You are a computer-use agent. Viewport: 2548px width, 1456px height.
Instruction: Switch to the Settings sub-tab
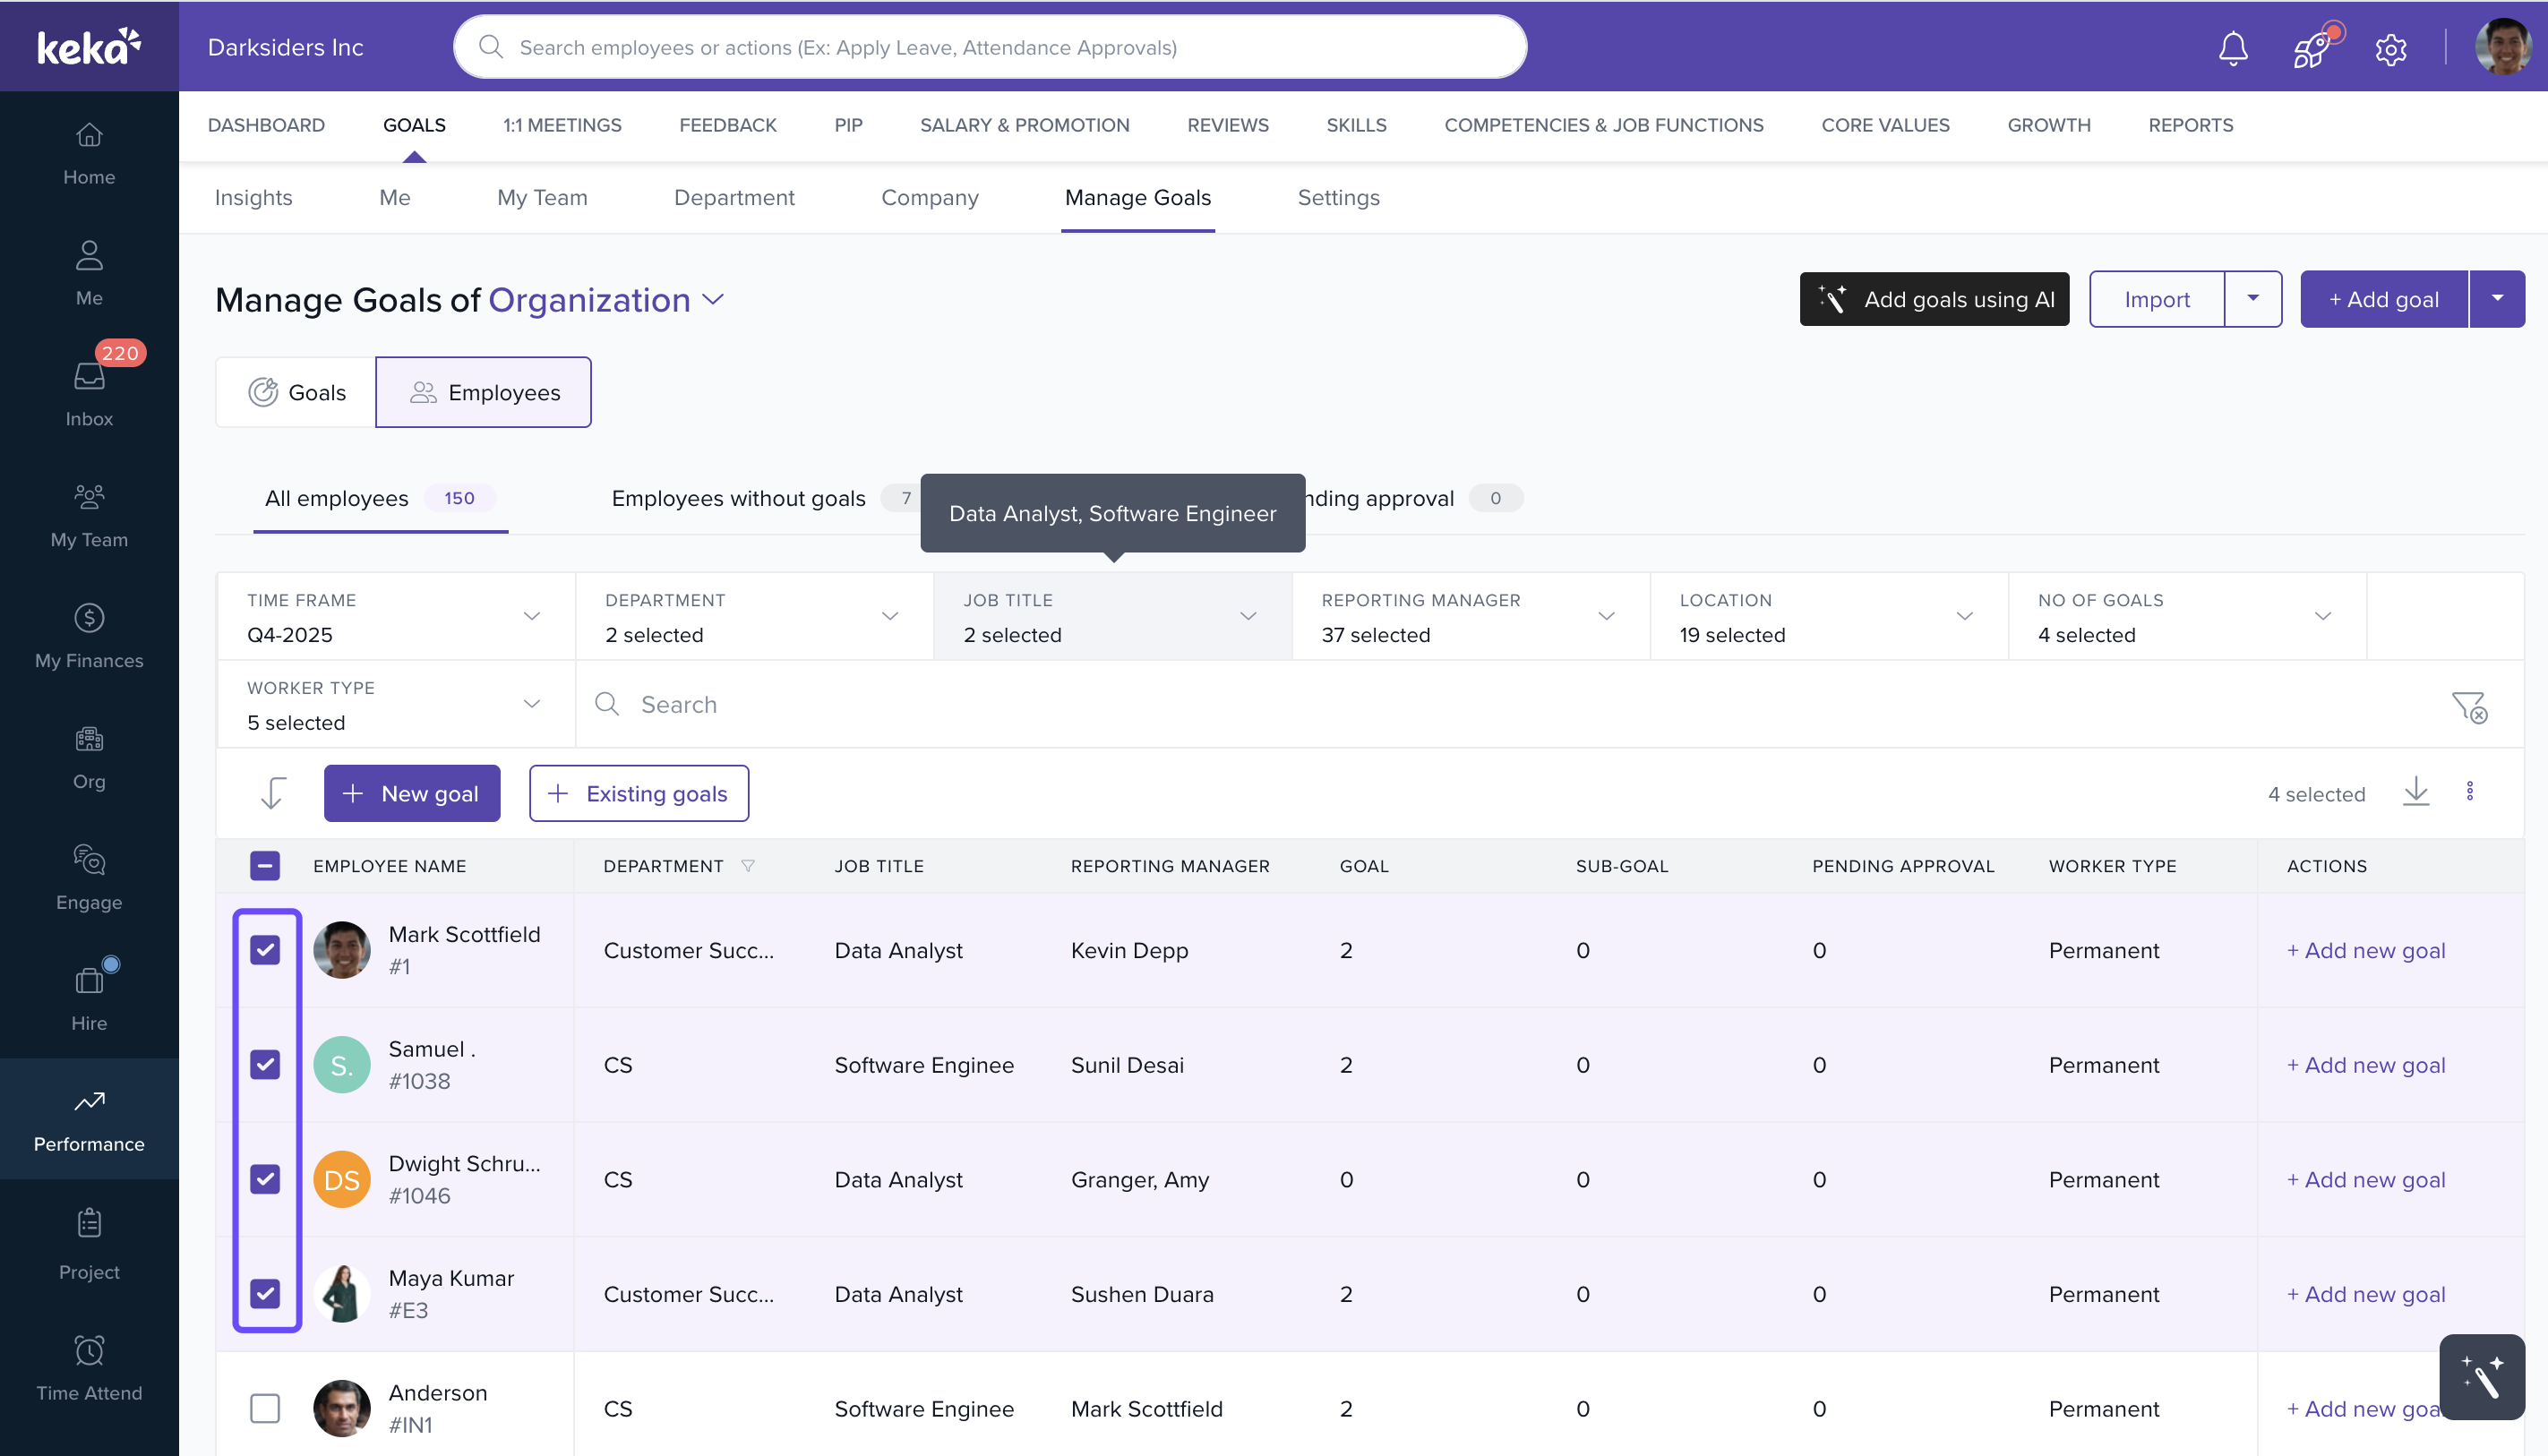point(1338,198)
